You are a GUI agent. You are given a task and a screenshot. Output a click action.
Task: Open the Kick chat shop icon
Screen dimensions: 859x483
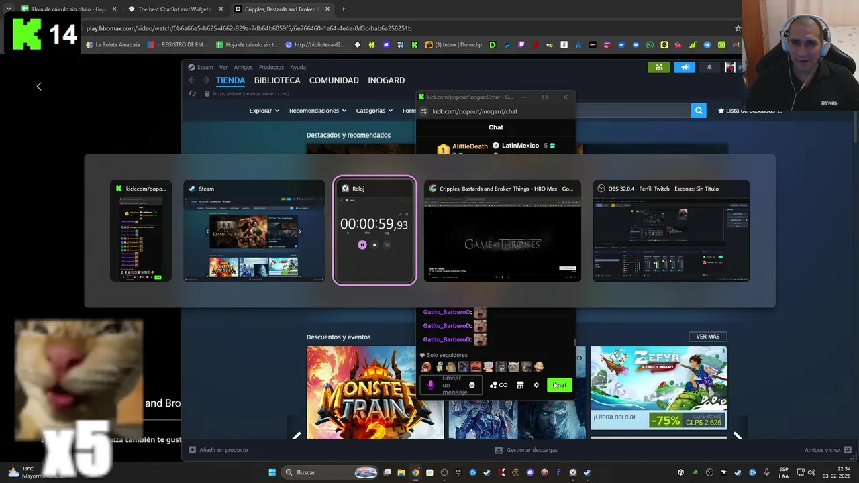point(520,385)
